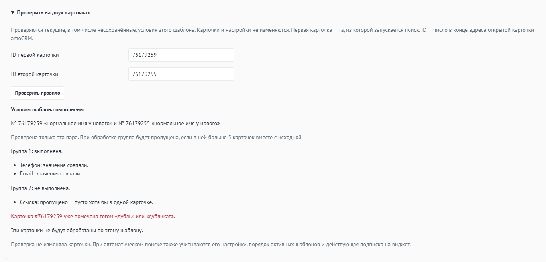Click the line with both card numbers 76179259 and 76179255

point(115,123)
